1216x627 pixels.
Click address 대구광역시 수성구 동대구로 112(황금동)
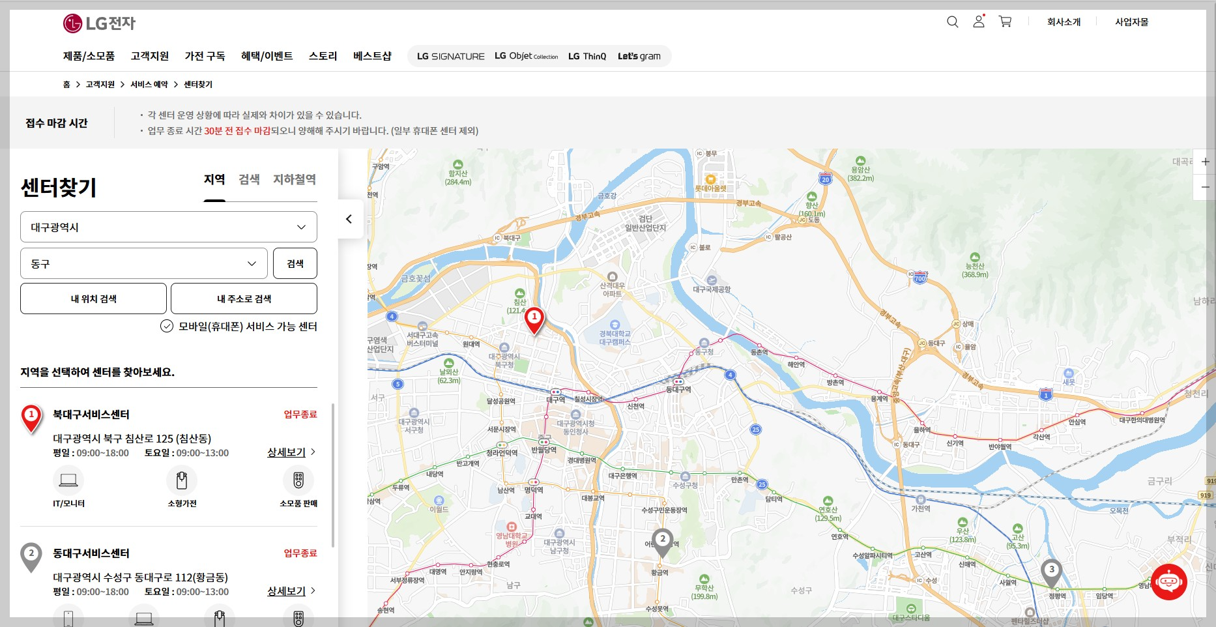(141, 577)
